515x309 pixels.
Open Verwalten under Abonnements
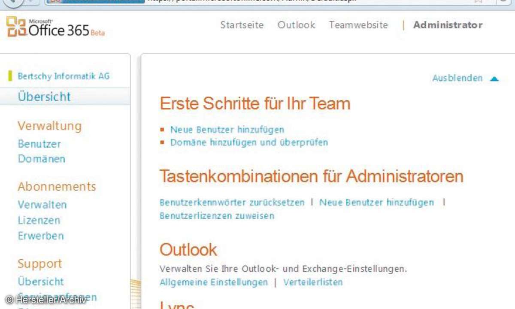42,205
